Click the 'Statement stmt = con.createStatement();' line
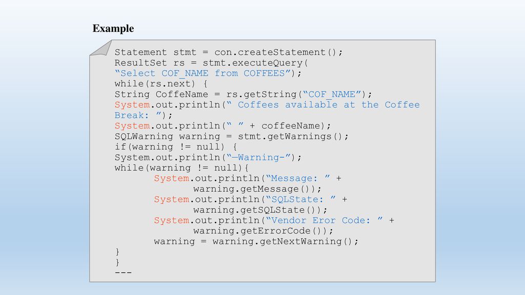Image resolution: width=525 pixels, height=295 pixels. tap(229, 53)
